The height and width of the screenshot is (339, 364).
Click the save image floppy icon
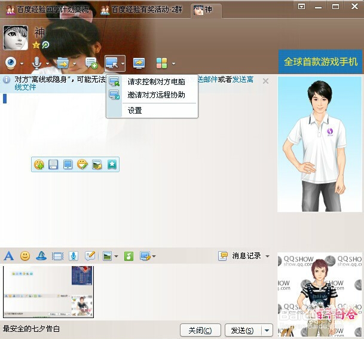(x=53, y=164)
